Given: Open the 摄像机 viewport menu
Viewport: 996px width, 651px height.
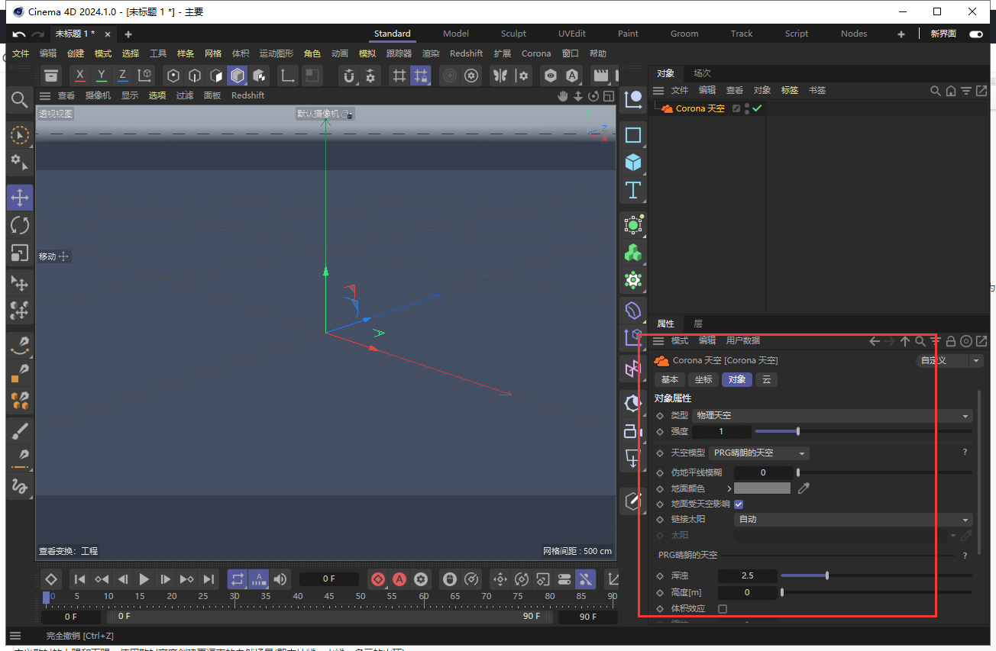Looking at the screenshot, I should point(98,95).
